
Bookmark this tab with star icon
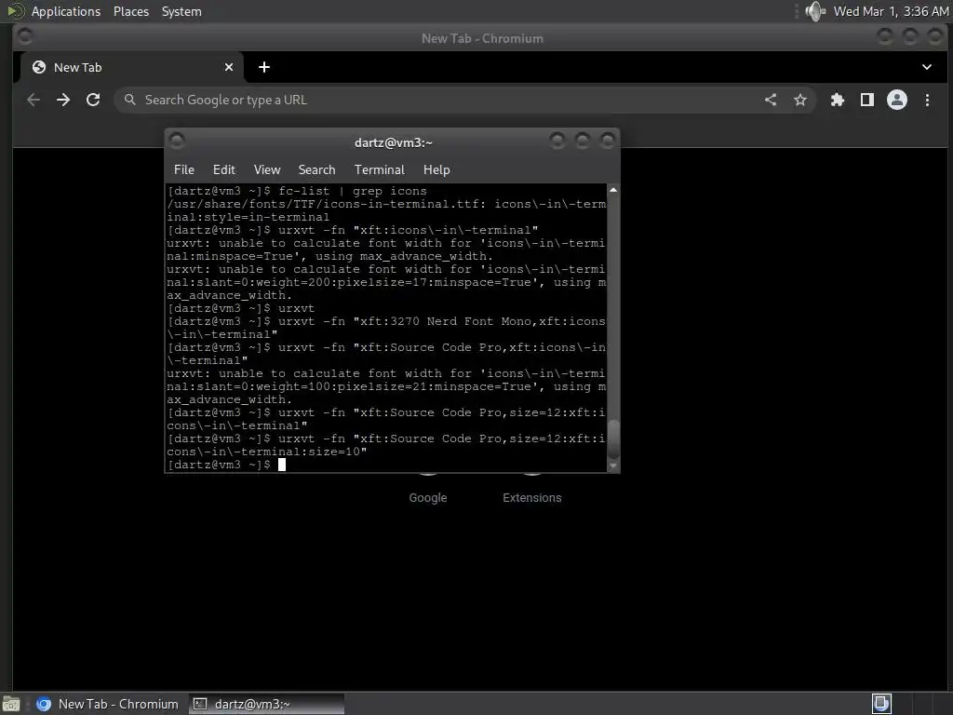pos(800,100)
